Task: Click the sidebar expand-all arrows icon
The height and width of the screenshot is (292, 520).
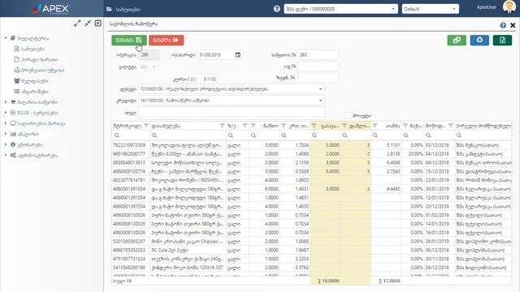Action: point(77,24)
